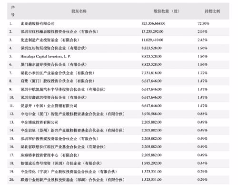Click the 持股比例 column header
This screenshot has width=238, height=185.
click(212, 11)
